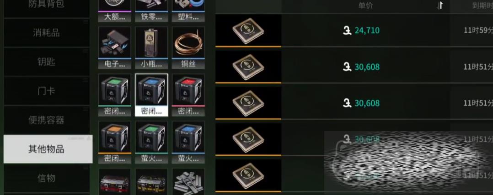The width and height of the screenshot is (493, 195).
Task: Select the copper wire (铜丝) item
Action: point(188,47)
